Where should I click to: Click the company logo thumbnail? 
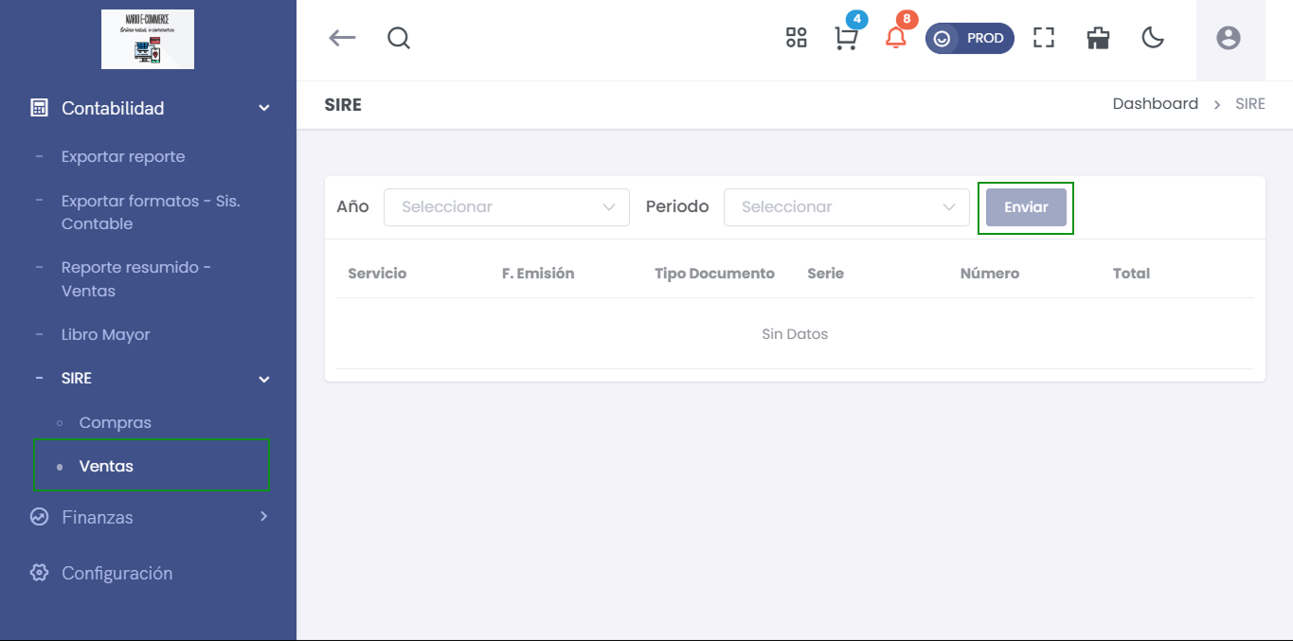tap(148, 40)
